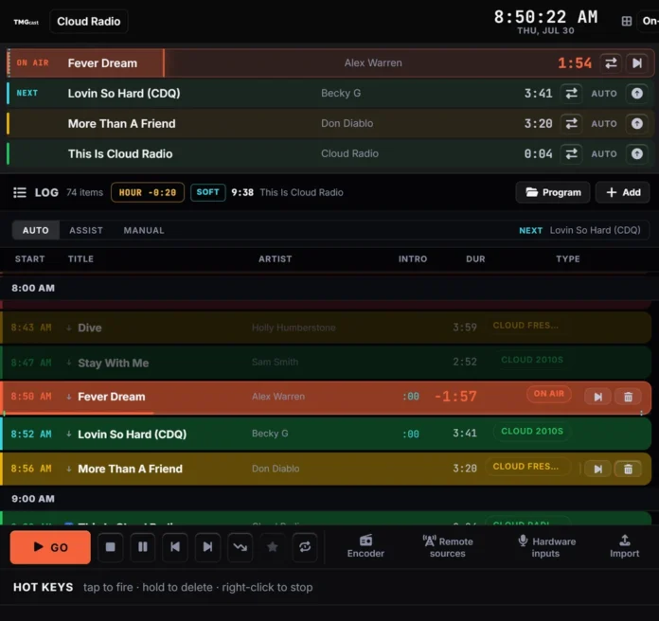Click the Next track transport button in the bottom bar
Viewport: 659px width, 621px height.
click(207, 547)
